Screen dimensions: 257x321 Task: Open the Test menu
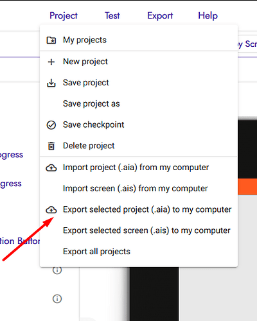pos(112,15)
